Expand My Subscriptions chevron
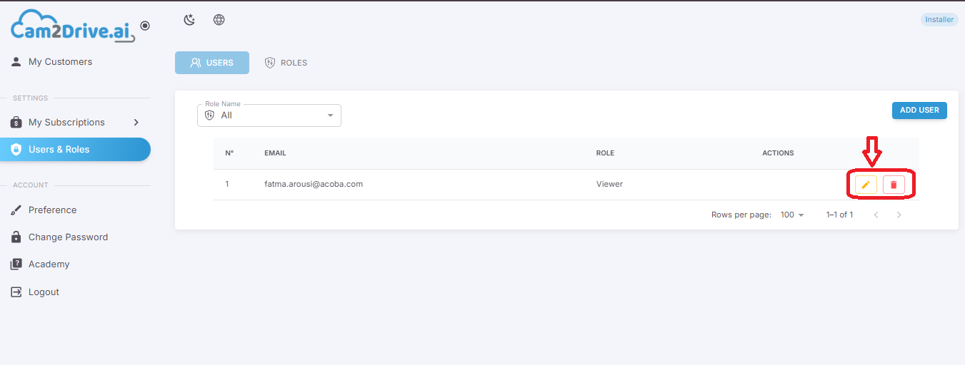965x365 pixels. pos(136,123)
